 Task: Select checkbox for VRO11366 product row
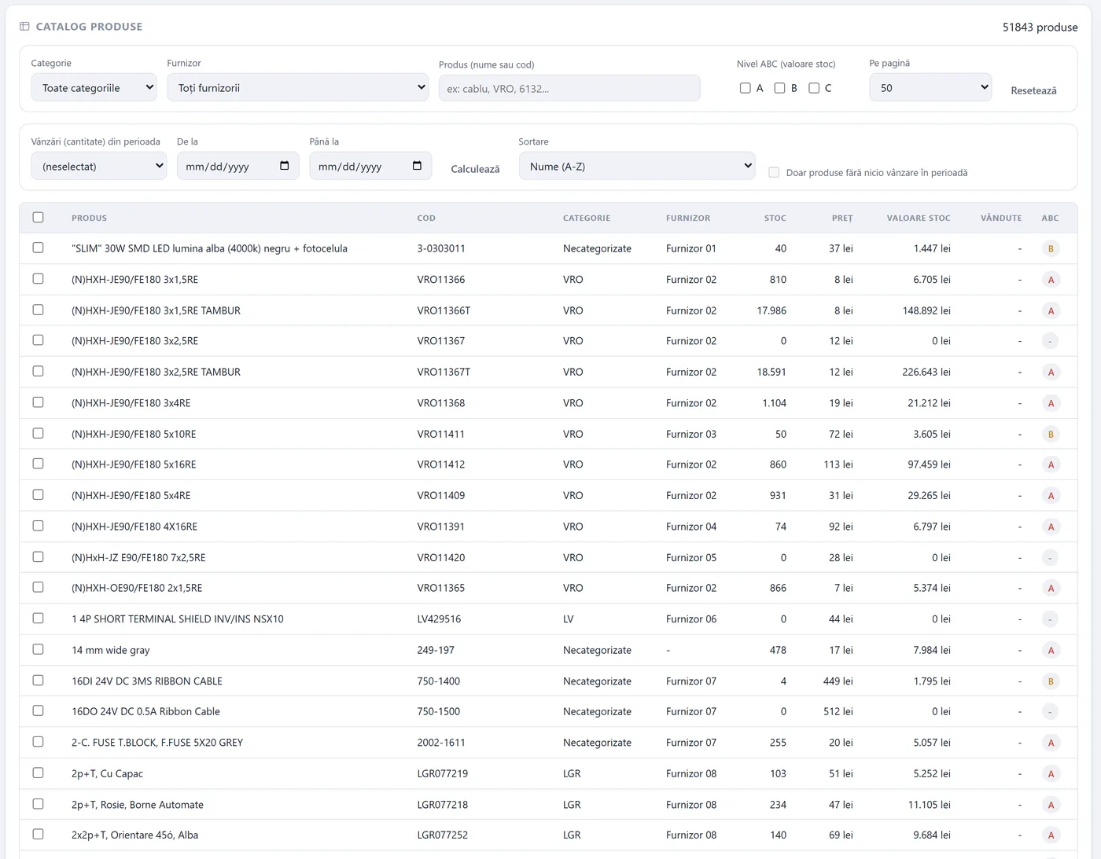(38, 279)
